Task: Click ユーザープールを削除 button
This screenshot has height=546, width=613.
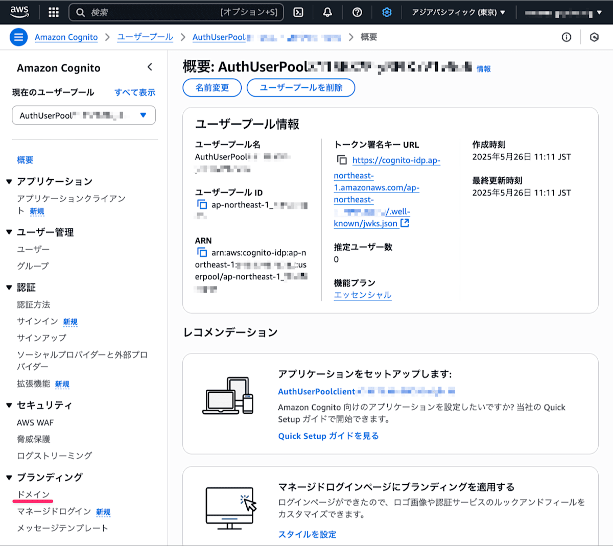Action: (301, 87)
